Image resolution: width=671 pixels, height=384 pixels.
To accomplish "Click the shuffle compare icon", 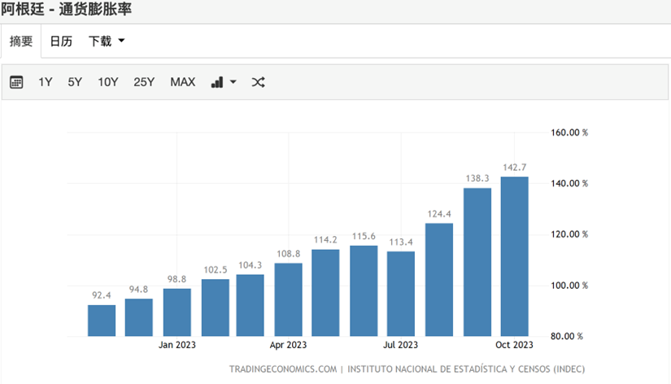I will point(258,82).
